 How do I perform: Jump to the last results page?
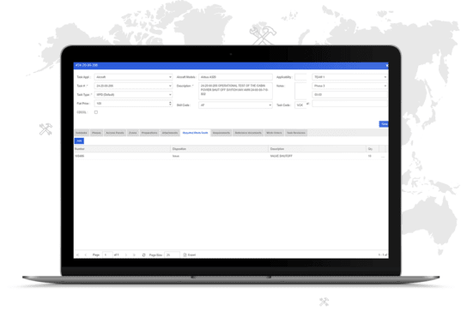coord(134,255)
